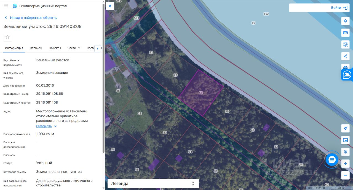
Task: Collapse the left information panel
Action: [x=110, y=6]
